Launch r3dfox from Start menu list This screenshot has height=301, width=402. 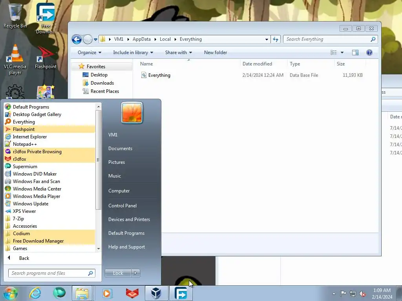click(50, 159)
